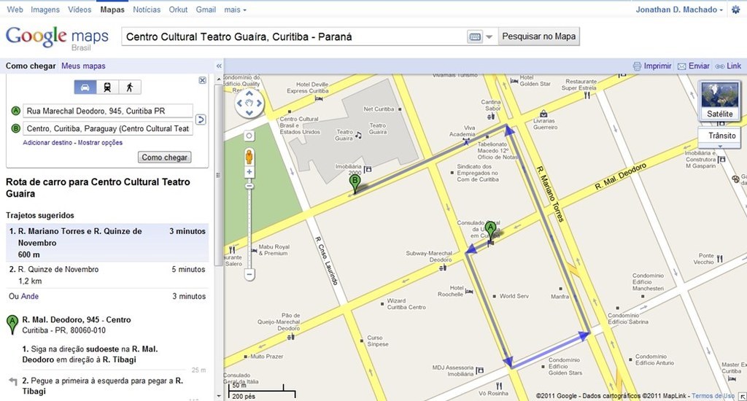Click the my location circle button
The height and width of the screenshot is (401, 747).
click(x=249, y=136)
